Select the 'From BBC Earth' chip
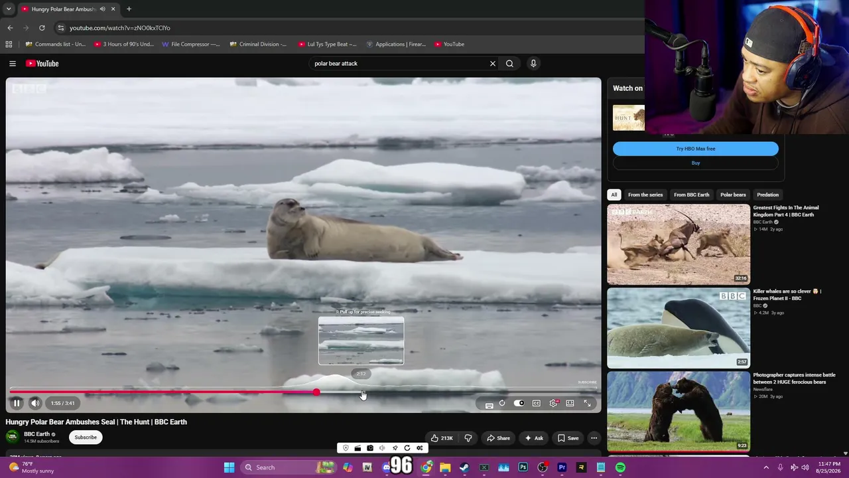Viewport: 849px width, 478px height. point(692,195)
